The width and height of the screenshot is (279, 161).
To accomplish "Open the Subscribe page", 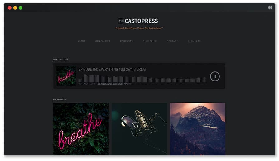I will (x=150, y=41).
